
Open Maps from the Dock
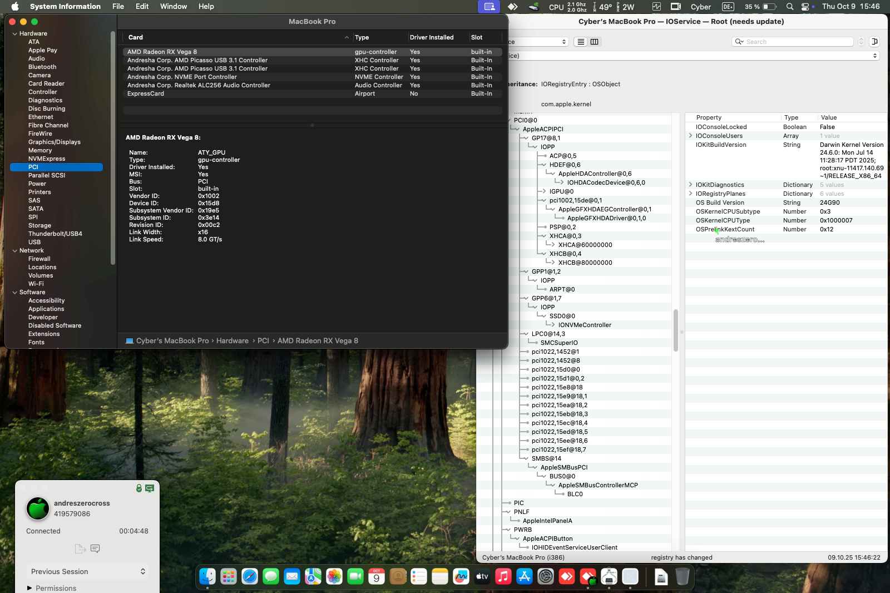point(313,577)
